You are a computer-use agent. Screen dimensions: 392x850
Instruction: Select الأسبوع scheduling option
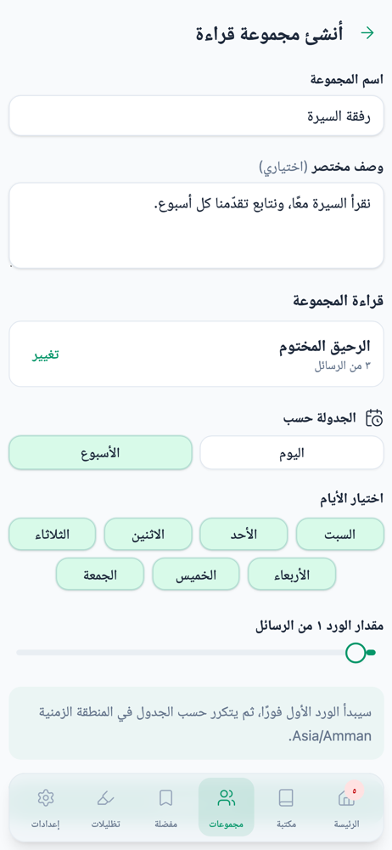(x=100, y=453)
